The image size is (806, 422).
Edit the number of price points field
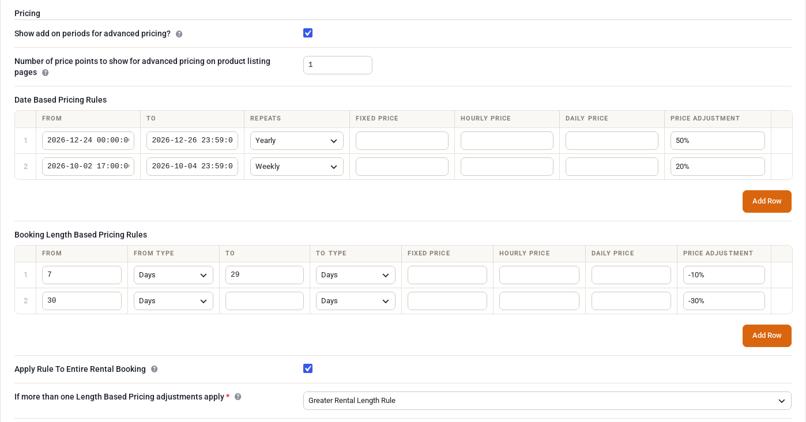[338, 65]
